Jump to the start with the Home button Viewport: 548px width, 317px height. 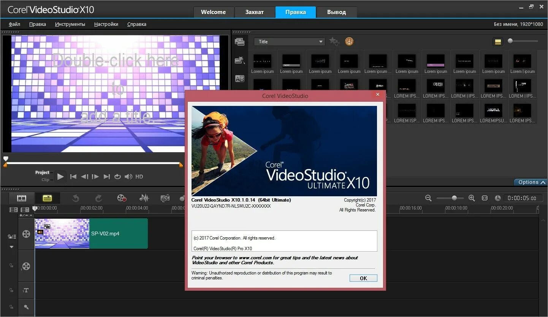pyautogui.click(x=73, y=177)
